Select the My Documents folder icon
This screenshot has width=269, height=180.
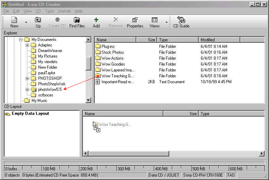pyautogui.click(x=27, y=40)
